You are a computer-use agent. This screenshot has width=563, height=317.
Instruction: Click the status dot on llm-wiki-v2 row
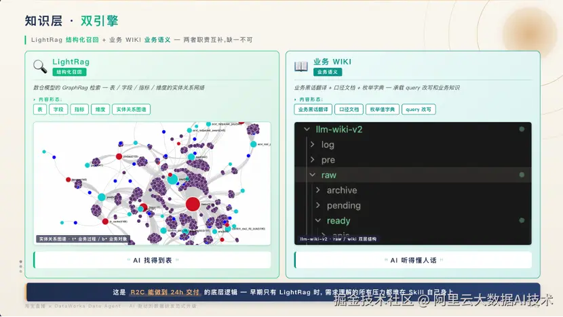pyautogui.click(x=522, y=129)
